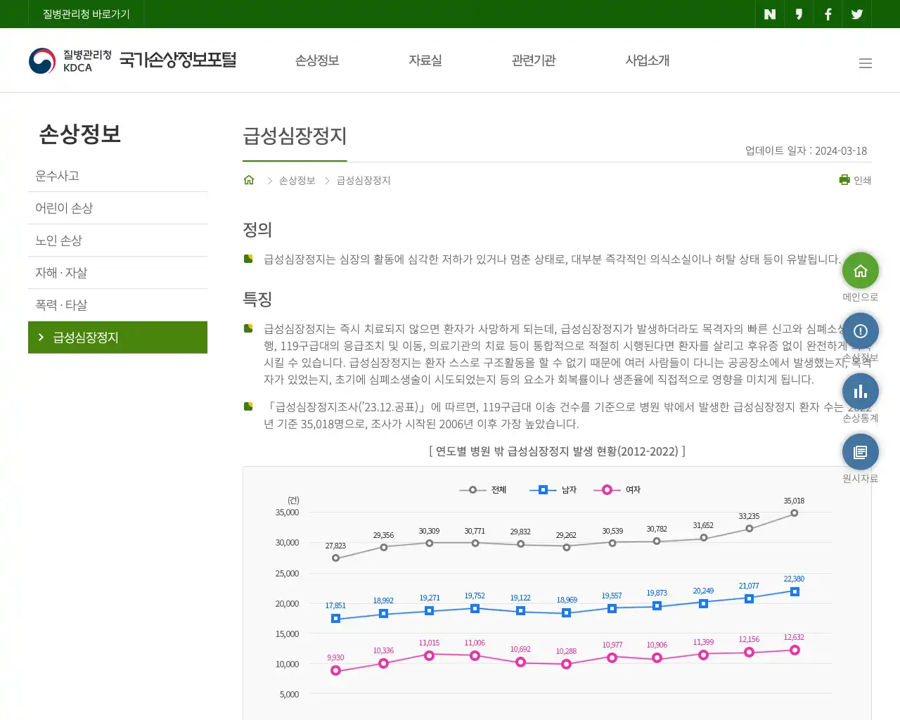Open the Naver blog icon in top bar
This screenshot has width=900, height=720.
(x=770, y=14)
